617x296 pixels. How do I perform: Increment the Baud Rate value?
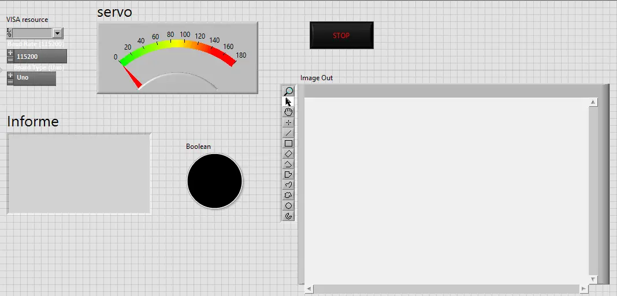pos(10,53)
